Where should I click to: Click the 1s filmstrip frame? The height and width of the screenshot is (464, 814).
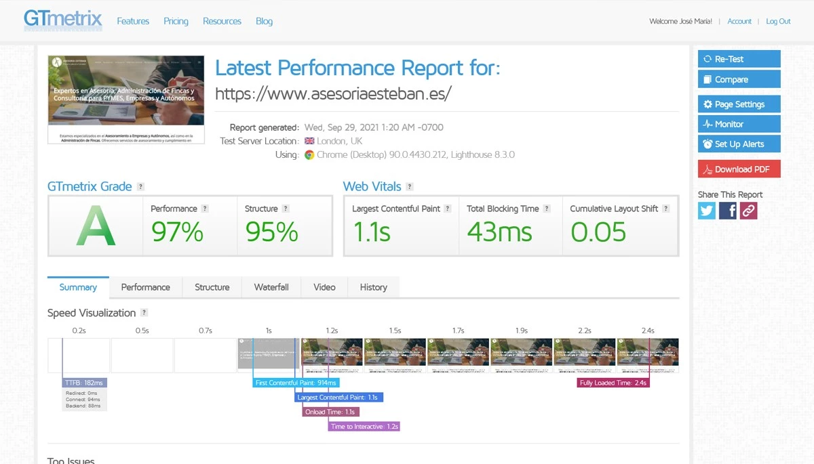pyautogui.click(x=268, y=356)
